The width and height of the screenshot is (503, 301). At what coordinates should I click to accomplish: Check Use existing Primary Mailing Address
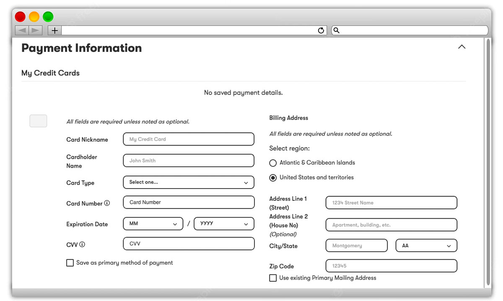[x=273, y=278]
